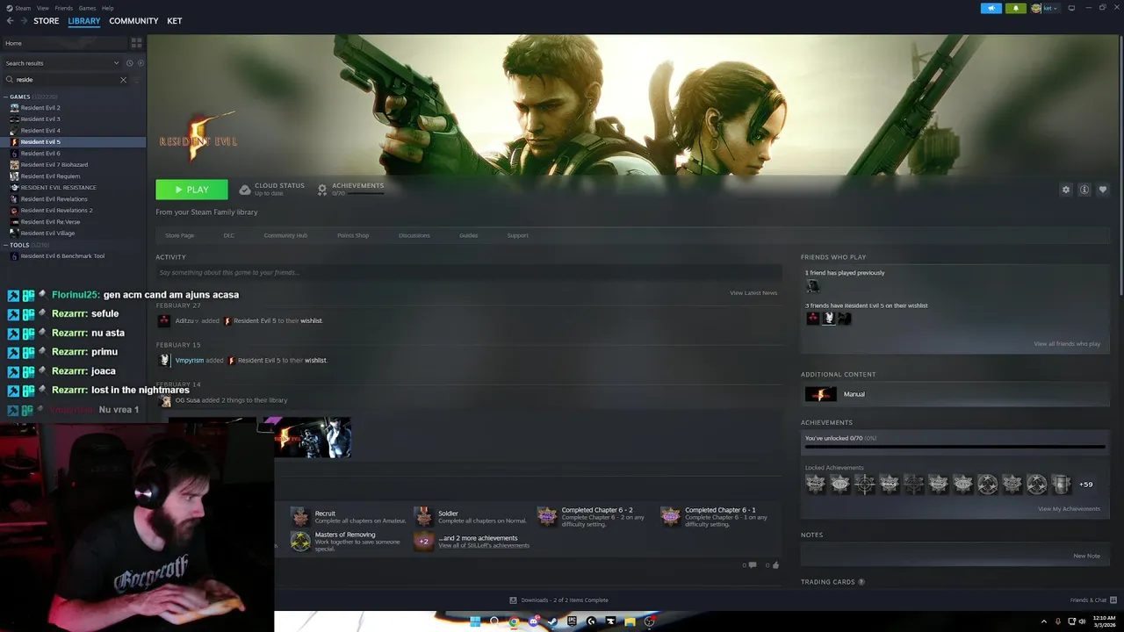
Task: Click View all friends who play
Action: coord(1067,344)
